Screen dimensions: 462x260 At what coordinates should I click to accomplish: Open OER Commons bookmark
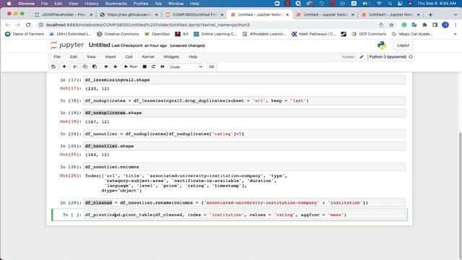point(369,34)
